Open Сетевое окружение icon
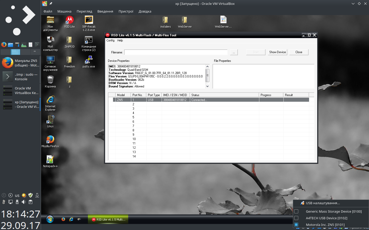 point(50,63)
